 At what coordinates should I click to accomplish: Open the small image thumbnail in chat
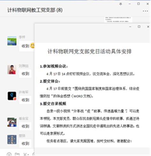click(x=118, y=19)
